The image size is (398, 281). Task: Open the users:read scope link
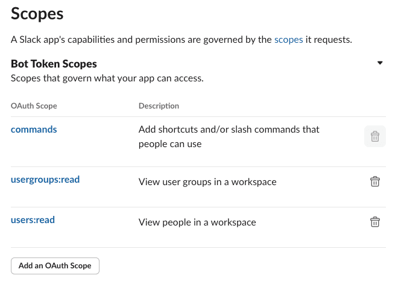(33, 220)
